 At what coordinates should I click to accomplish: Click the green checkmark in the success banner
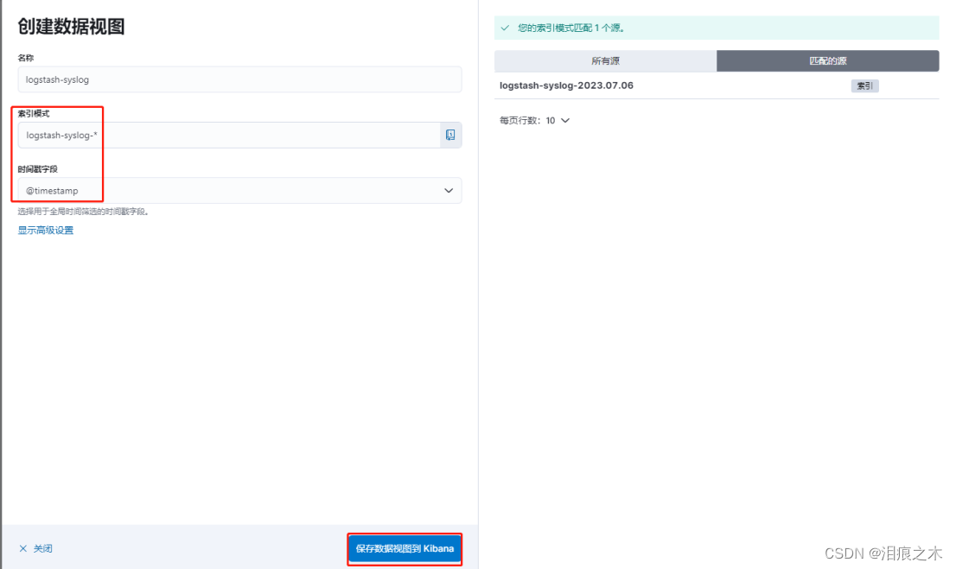[x=505, y=28]
